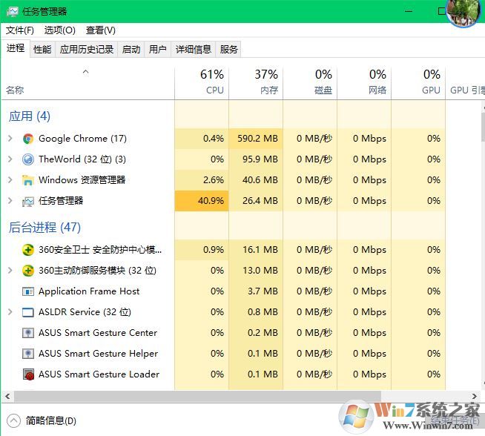Expand the ASLDR Service entry
The width and height of the screenshot is (485, 436).
(x=10, y=312)
